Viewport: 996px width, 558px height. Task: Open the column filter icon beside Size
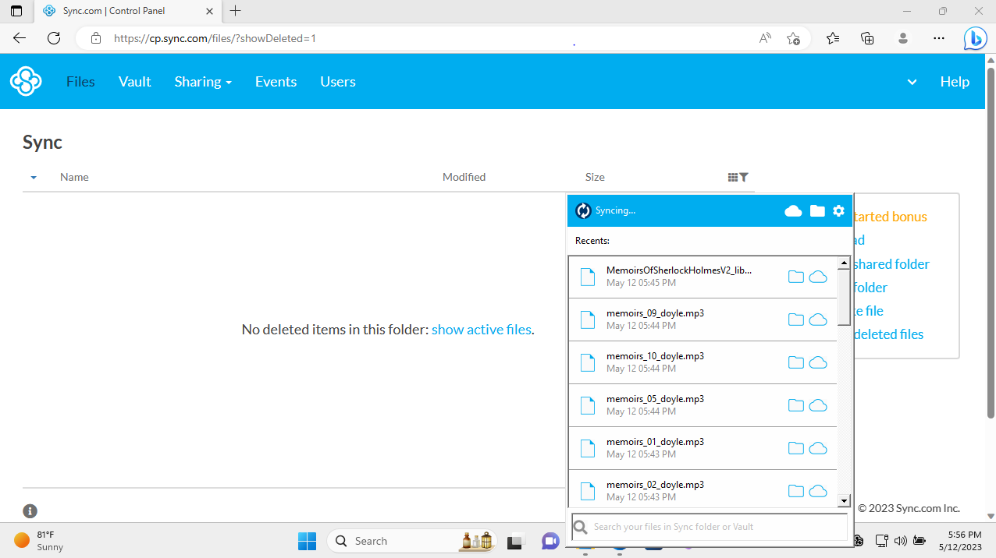click(744, 177)
